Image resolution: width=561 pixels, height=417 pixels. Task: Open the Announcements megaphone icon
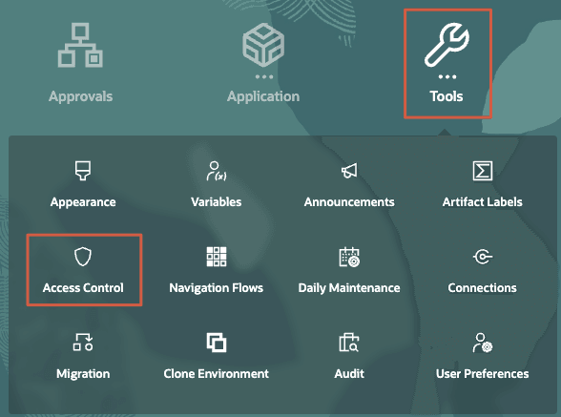349,171
